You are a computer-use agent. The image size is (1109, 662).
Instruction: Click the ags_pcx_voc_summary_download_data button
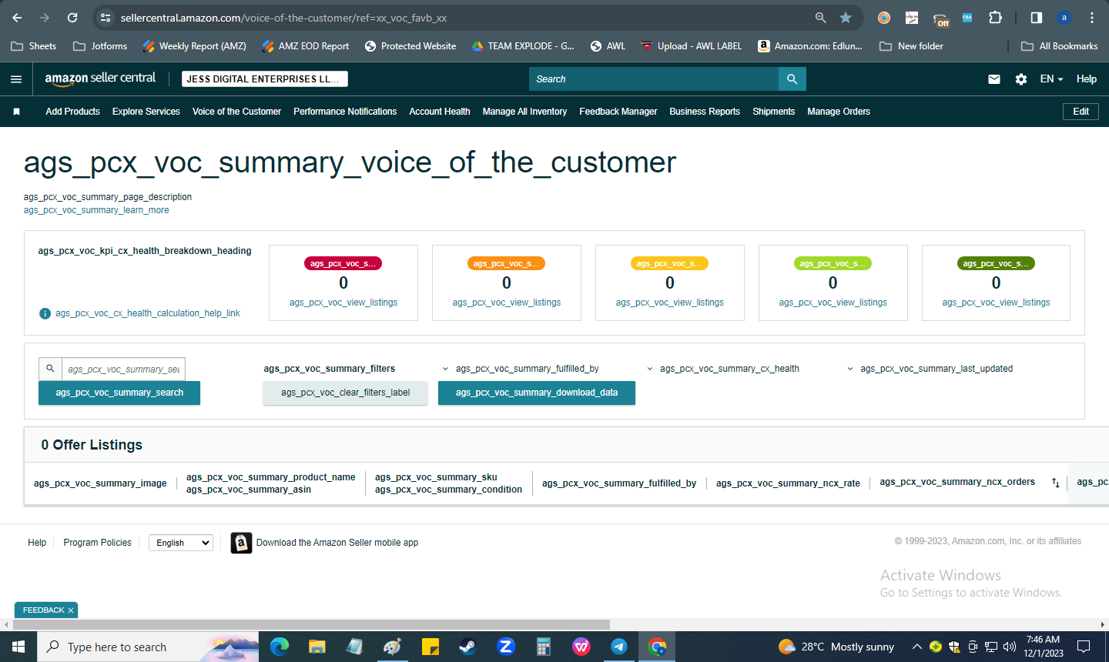pyautogui.click(x=537, y=393)
